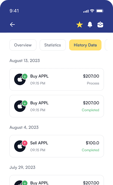Select the History Data tab
Viewport: 113px width, 185px height.
tap(85, 45)
